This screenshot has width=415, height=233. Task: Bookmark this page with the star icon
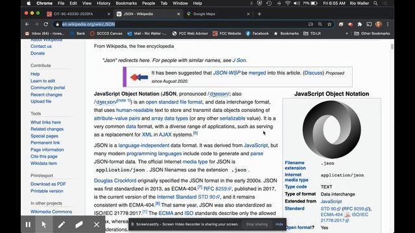click(x=329, y=25)
